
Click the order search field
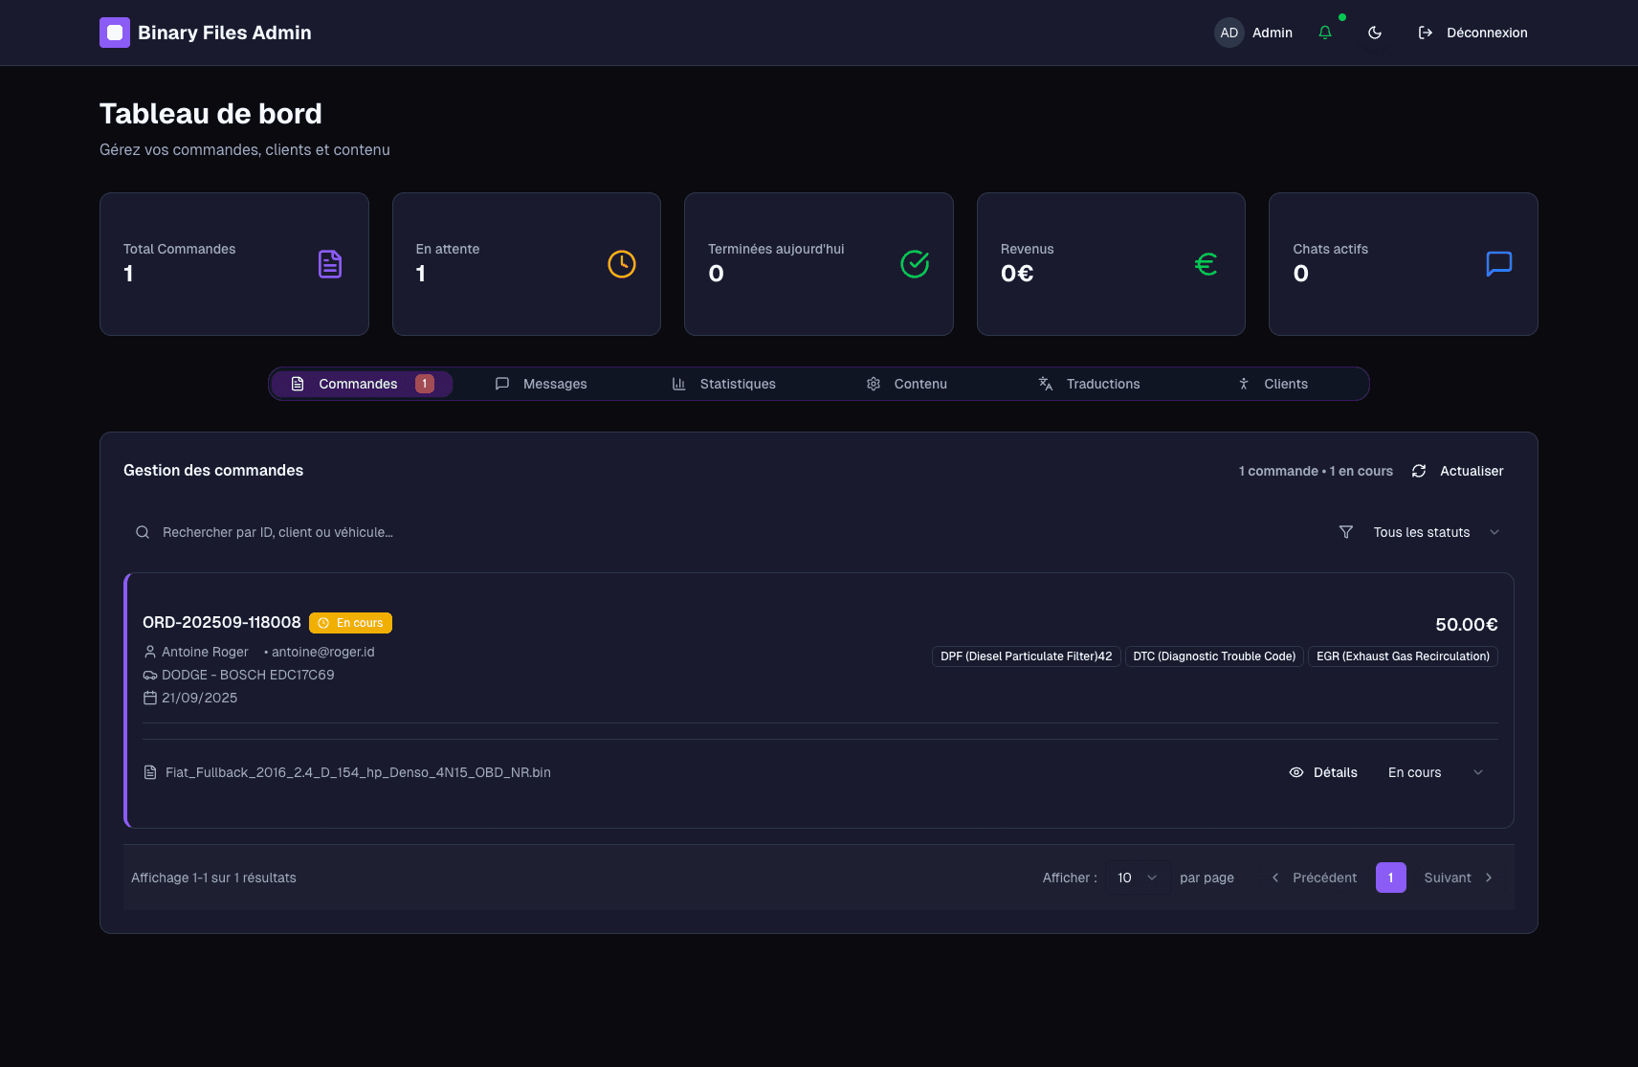tap(723, 532)
